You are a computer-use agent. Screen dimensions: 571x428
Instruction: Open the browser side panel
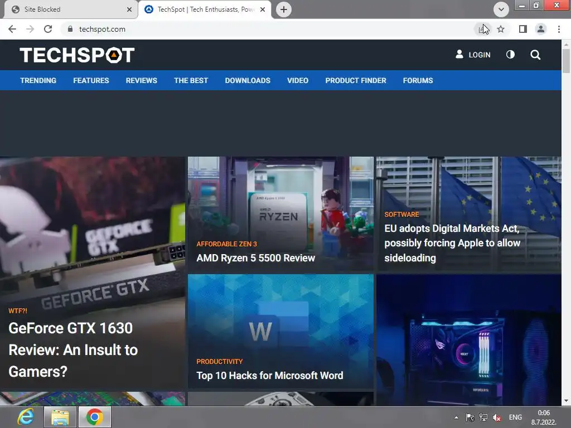tap(522, 29)
